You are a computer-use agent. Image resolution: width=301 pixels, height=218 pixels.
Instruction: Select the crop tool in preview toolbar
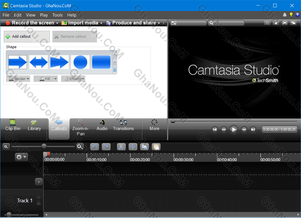coord(267,23)
